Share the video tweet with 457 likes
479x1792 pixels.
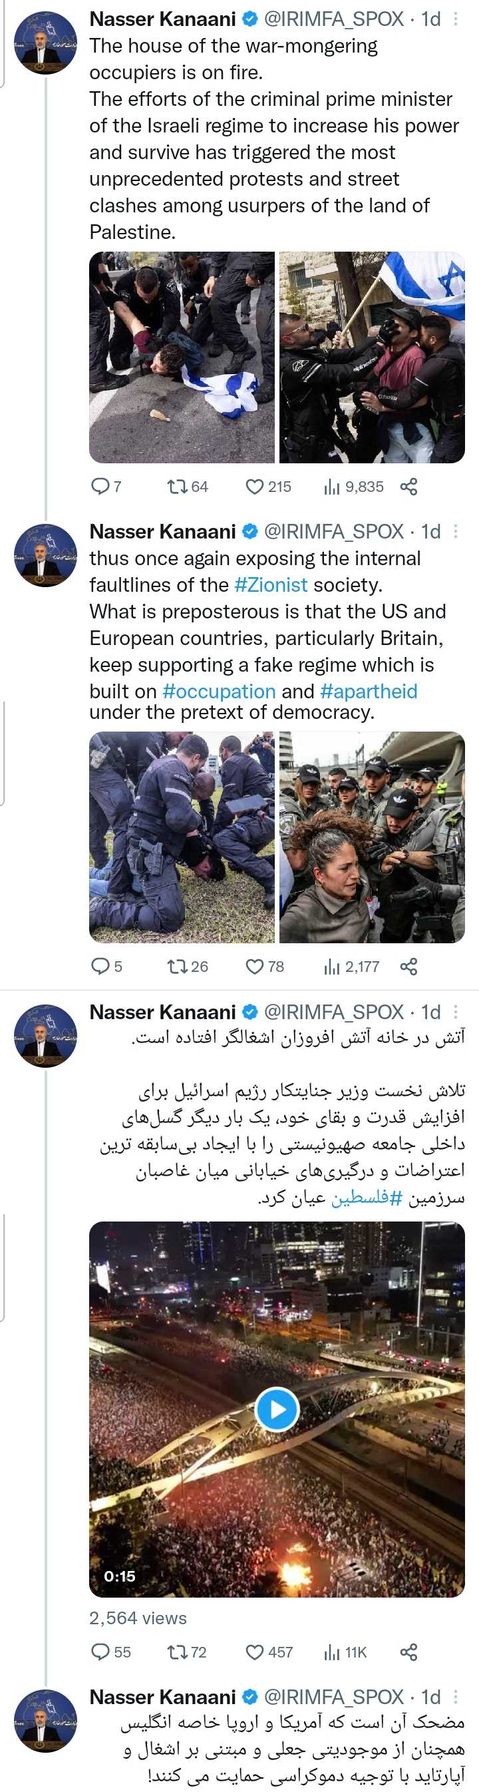coord(408,1652)
